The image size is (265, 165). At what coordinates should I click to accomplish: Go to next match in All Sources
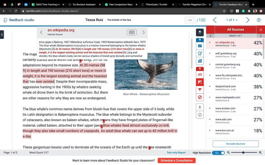(261, 36)
